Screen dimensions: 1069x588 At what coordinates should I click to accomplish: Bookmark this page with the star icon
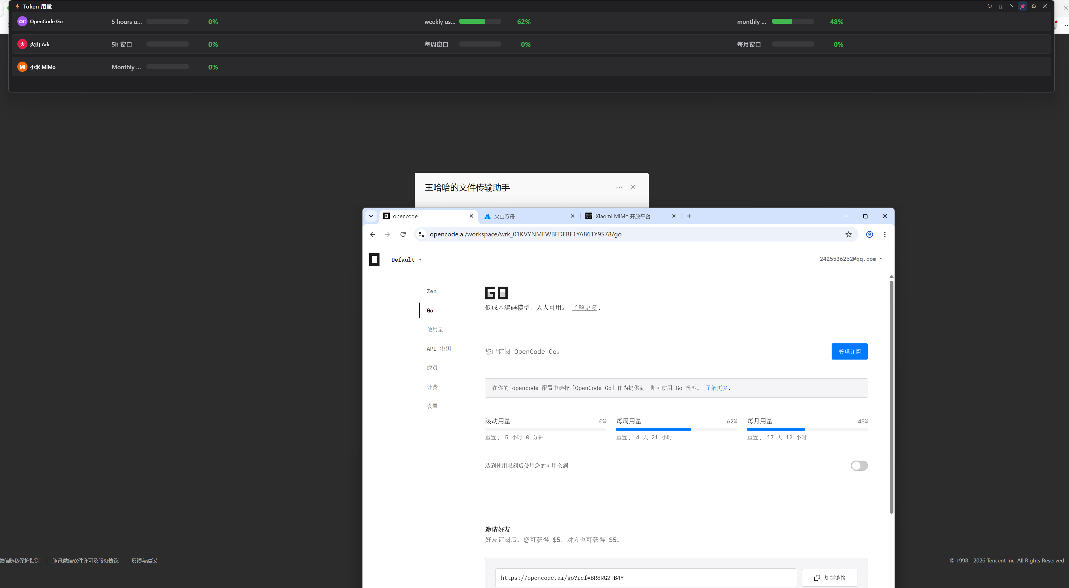(849, 234)
